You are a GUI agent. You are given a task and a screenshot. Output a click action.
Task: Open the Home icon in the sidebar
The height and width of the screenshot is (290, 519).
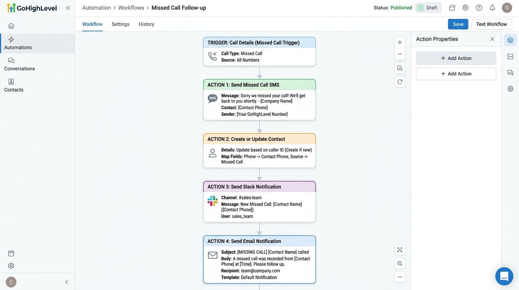click(11, 26)
